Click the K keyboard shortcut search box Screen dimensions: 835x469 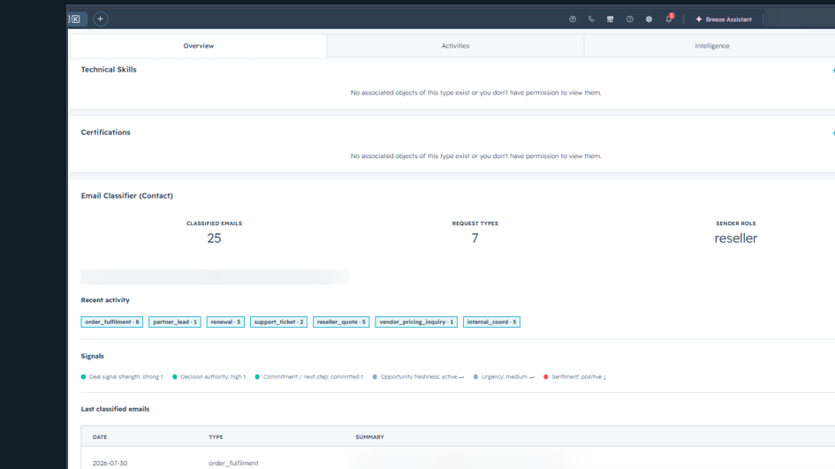[x=77, y=19]
